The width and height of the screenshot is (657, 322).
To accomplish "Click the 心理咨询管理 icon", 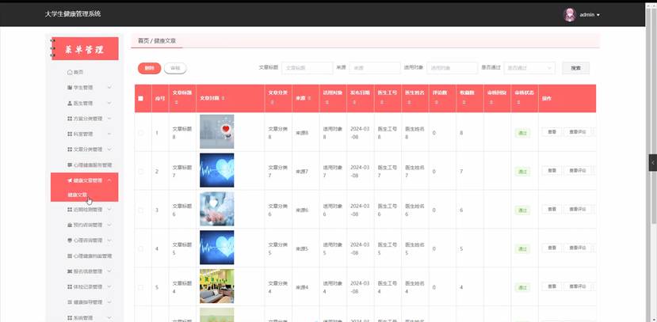I will point(70,241).
